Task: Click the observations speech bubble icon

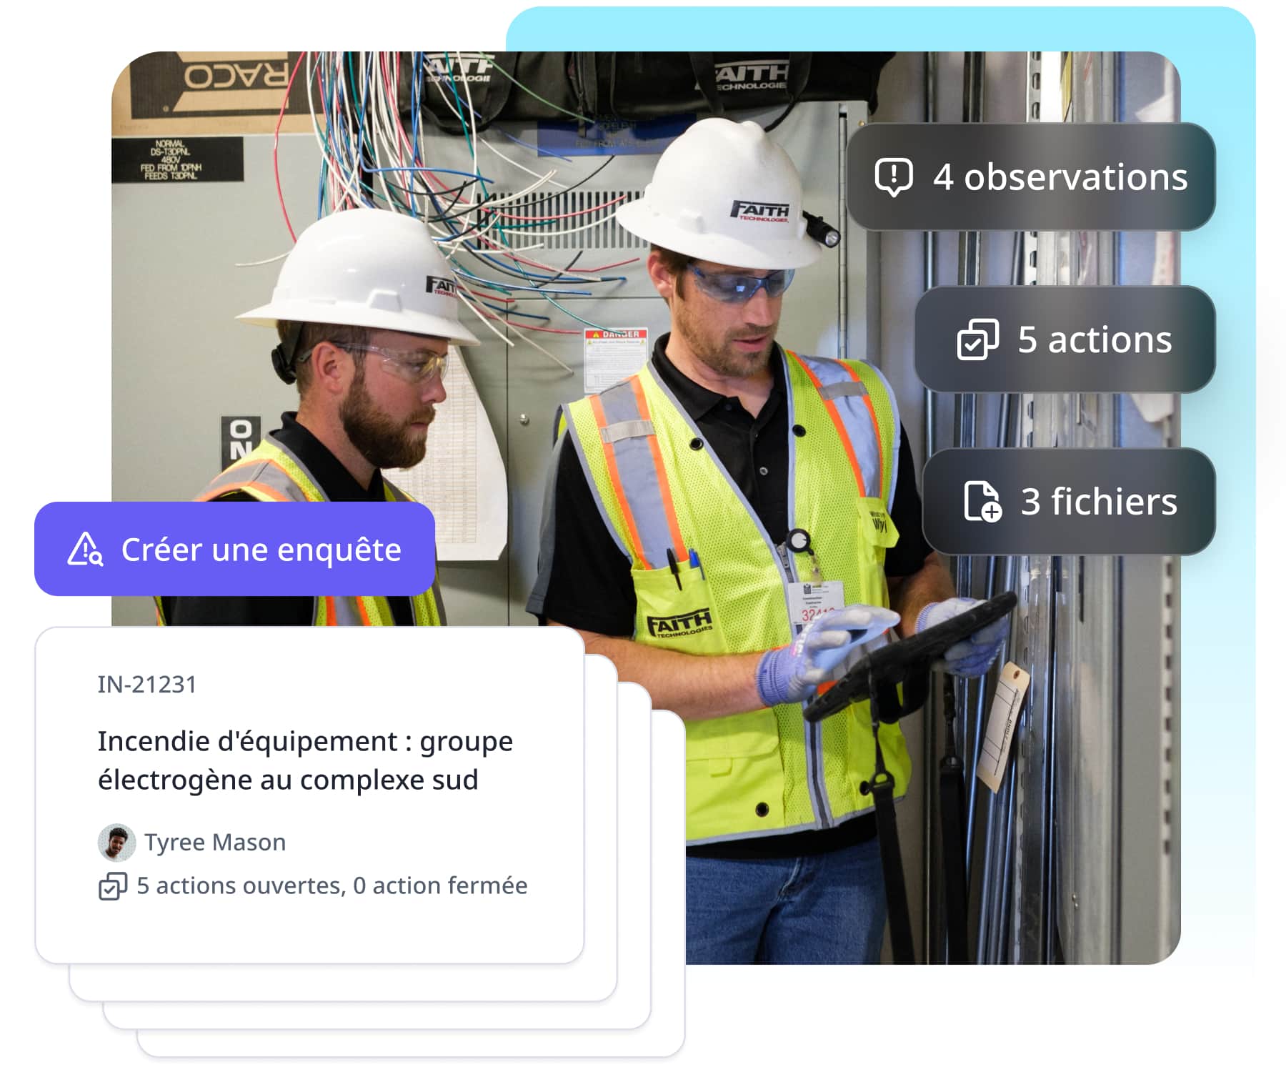Action: click(893, 177)
